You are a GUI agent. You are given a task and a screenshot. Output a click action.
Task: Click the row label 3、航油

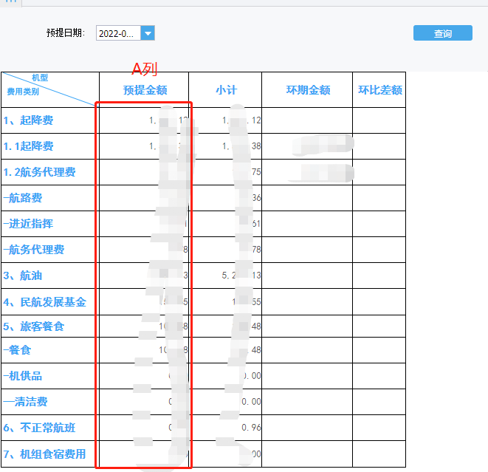click(x=23, y=276)
